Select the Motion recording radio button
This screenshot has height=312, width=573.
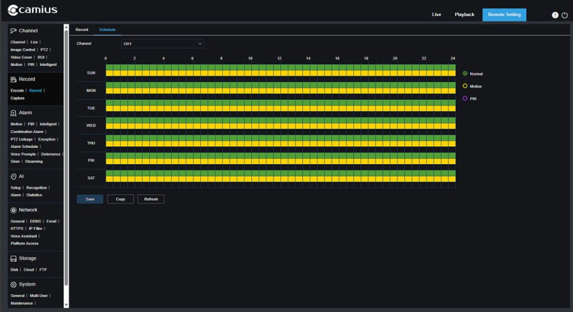pos(465,86)
